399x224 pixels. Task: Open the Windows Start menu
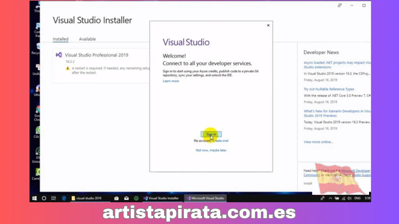click(34, 198)
